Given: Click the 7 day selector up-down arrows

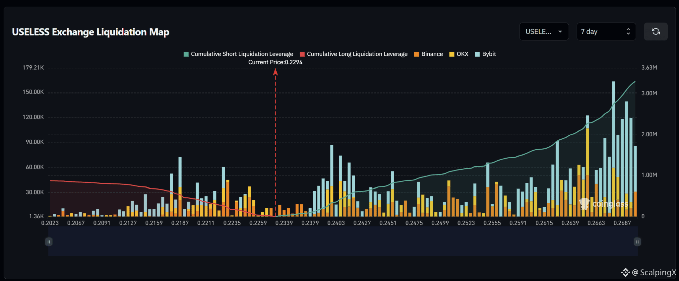Looking at the screenshot, I should click(x=628, y=32).
